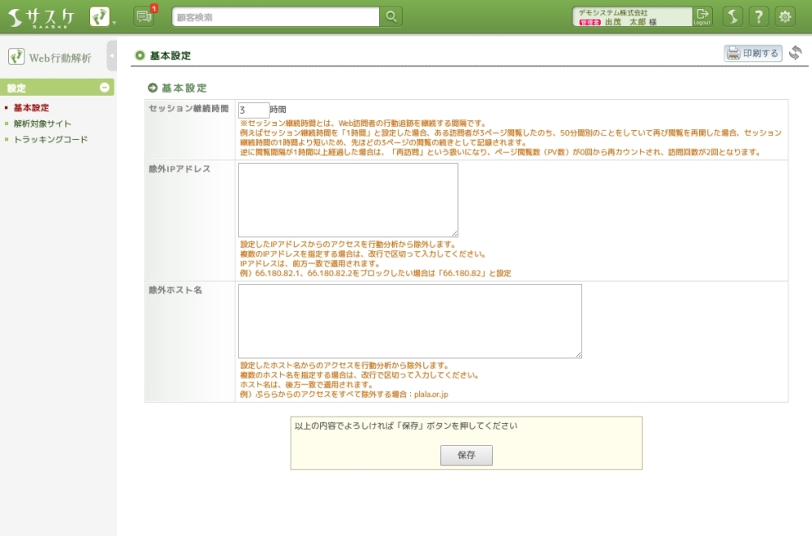
Task: Click the 設定 section header
Action: pyautogui.click(x=57, y=88)
